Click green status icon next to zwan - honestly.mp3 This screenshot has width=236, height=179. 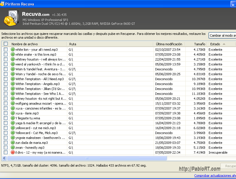pyautogui.click(x=13, y=148)
